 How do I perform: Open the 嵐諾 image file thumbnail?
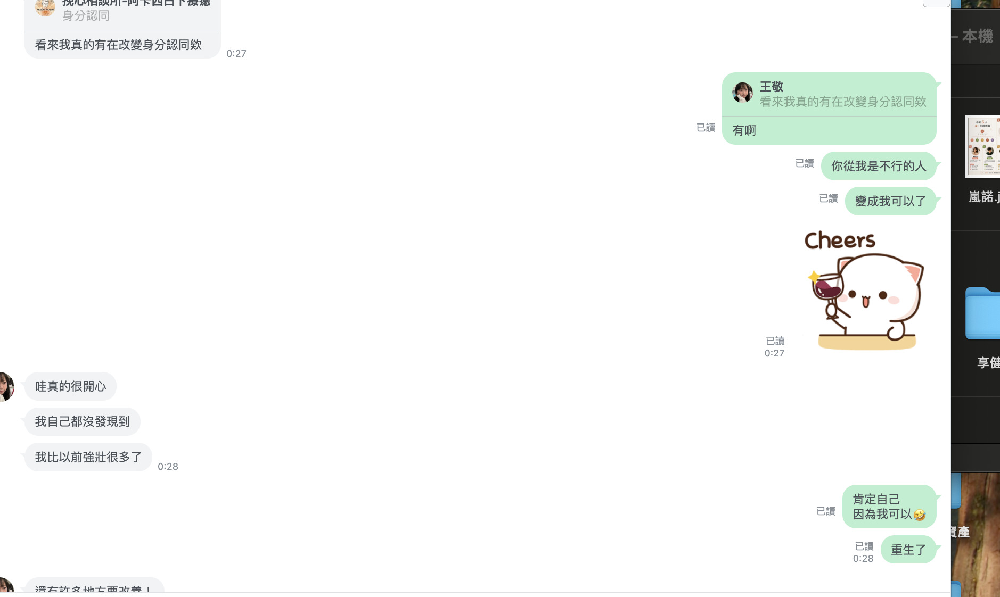(983, 146)
